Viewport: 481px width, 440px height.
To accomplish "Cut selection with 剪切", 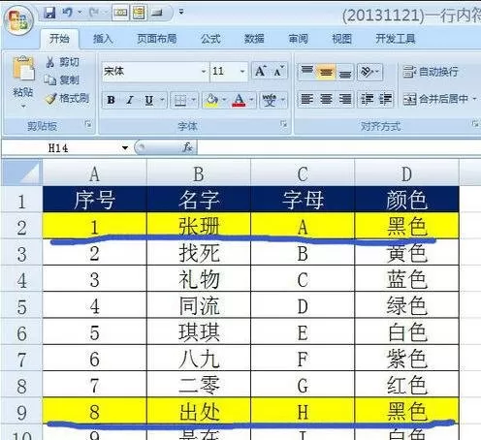I will click(63, 61).
